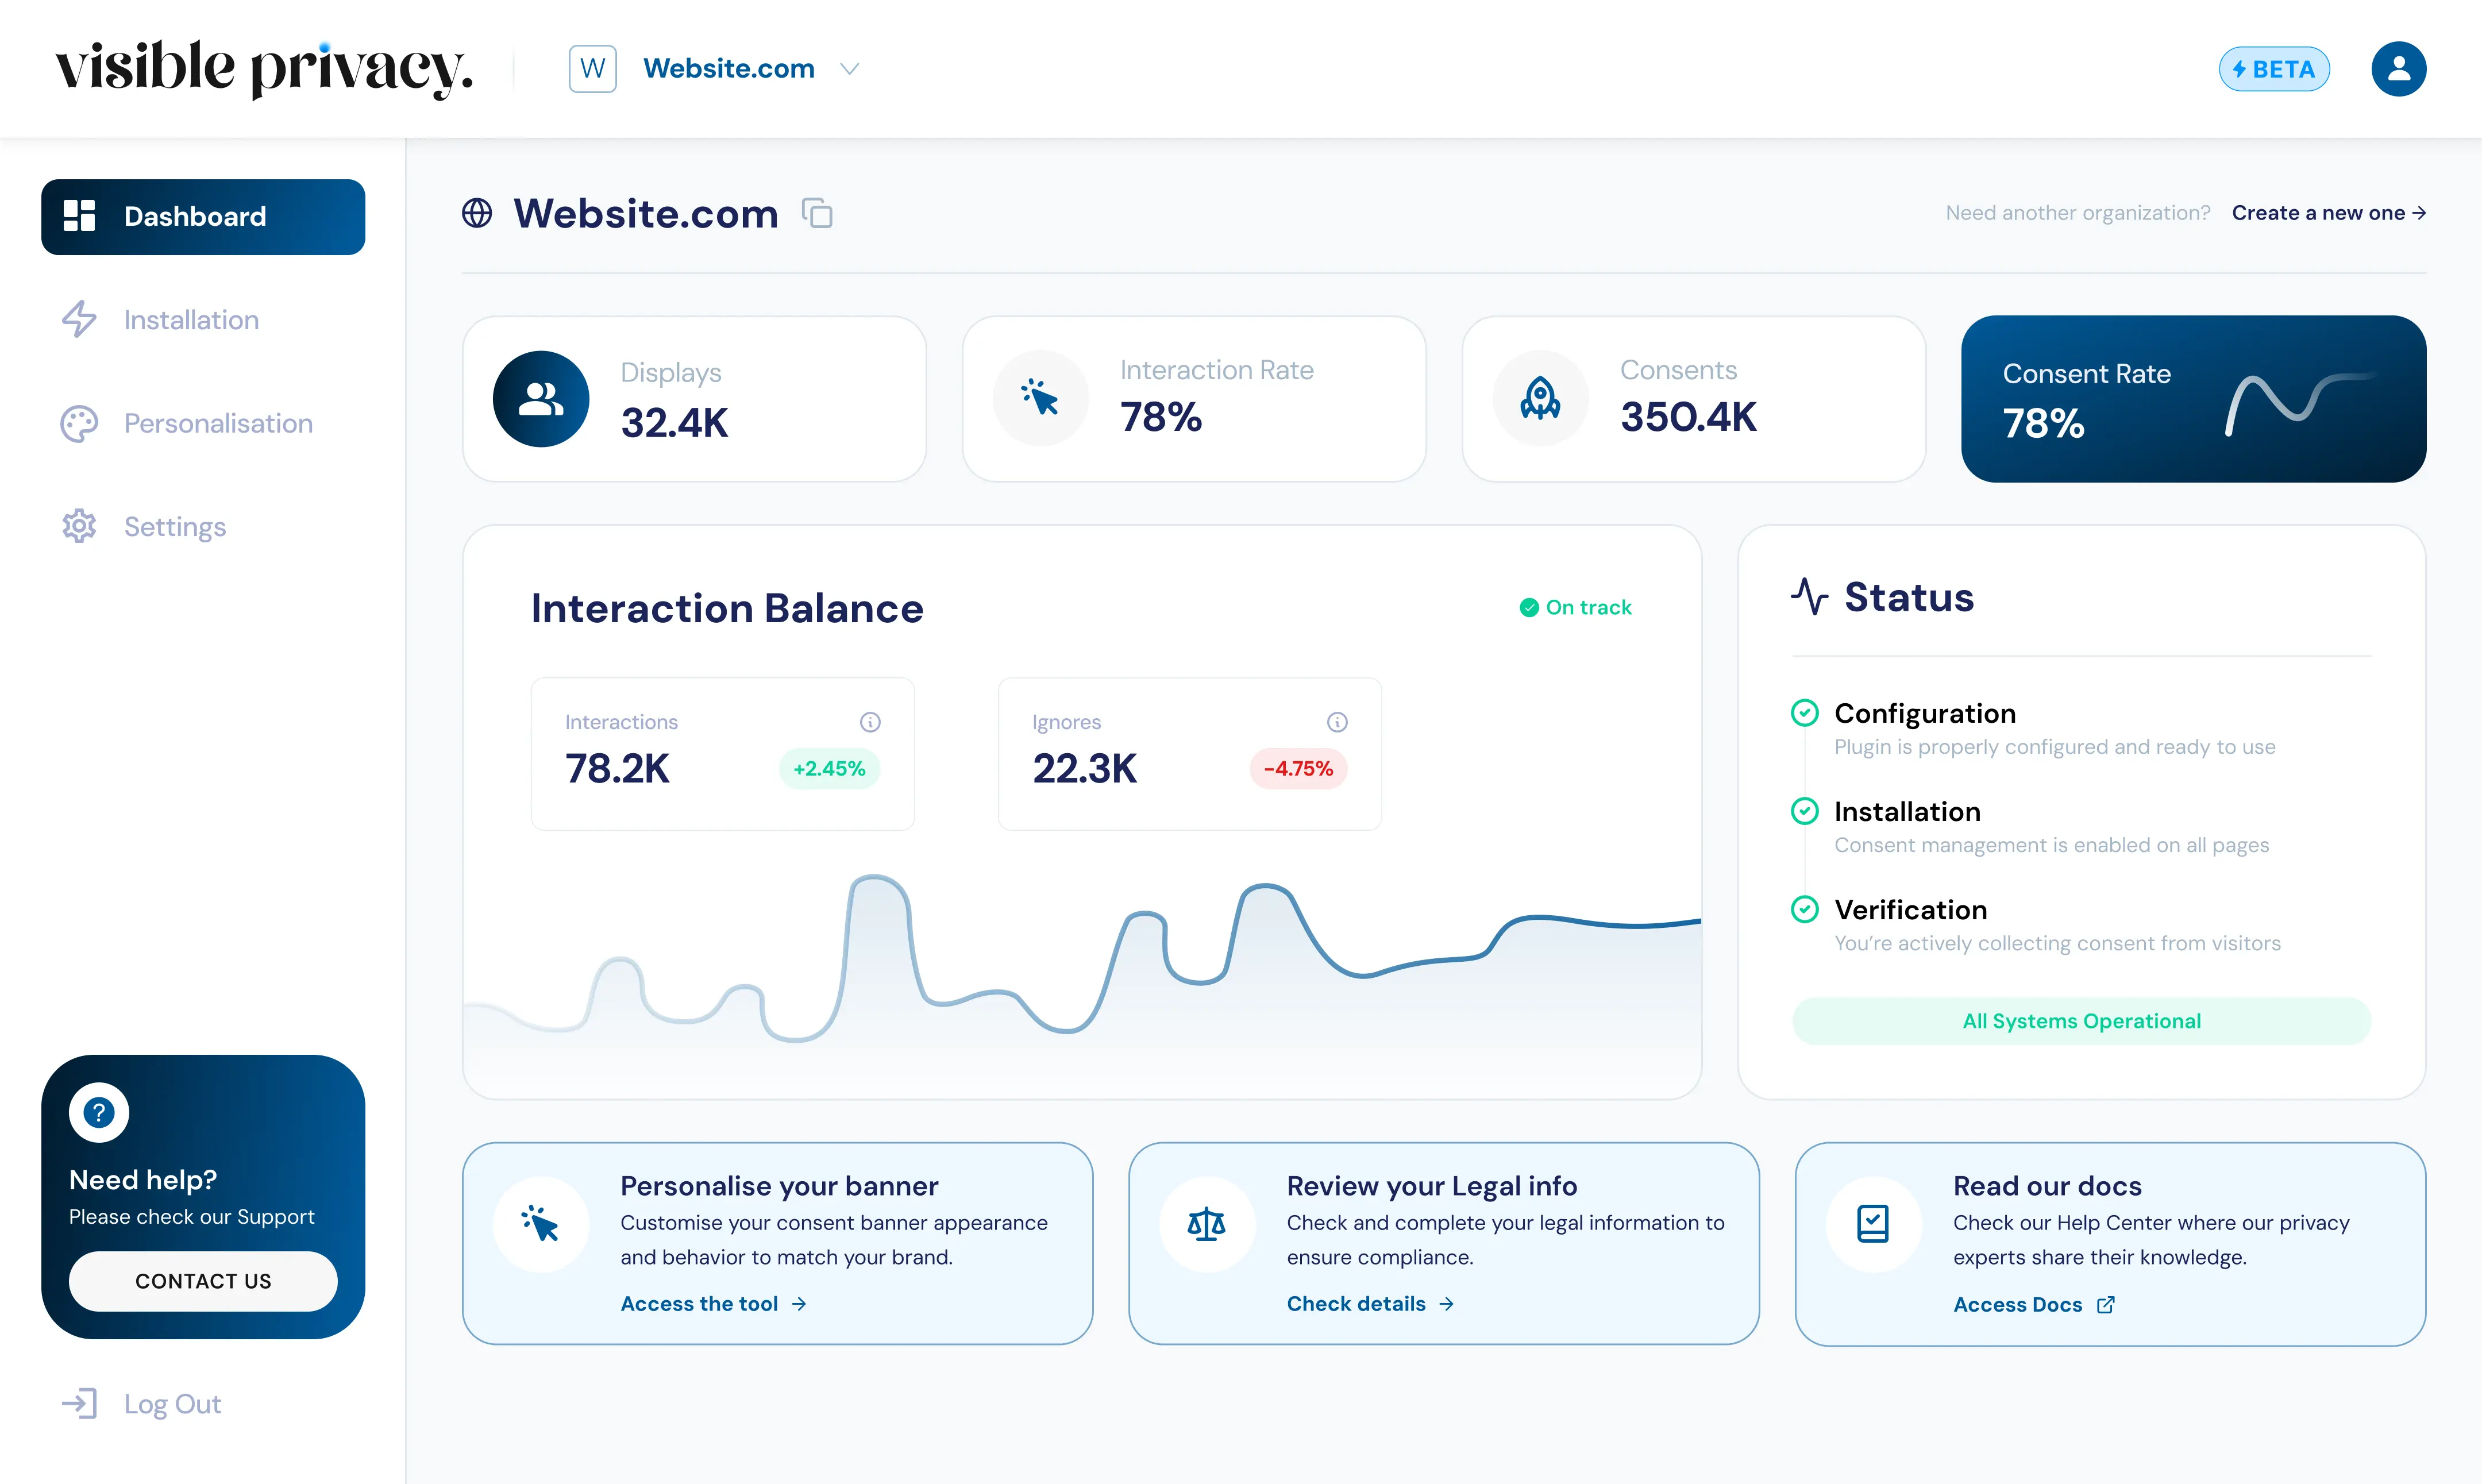2482x1484 pixels.
Task: Open Personalisation via the palette icon
Action: pos(79,423)
